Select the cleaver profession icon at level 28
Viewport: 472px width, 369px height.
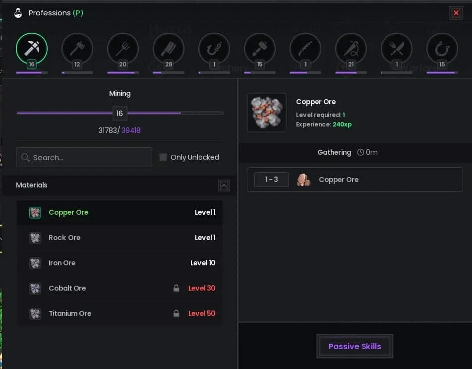point(169,48)
